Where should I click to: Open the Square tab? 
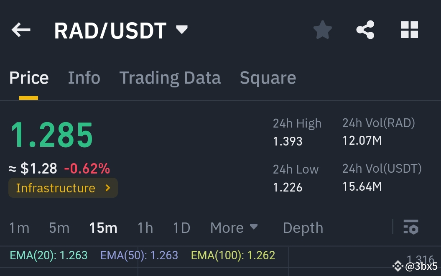point(268,77)
